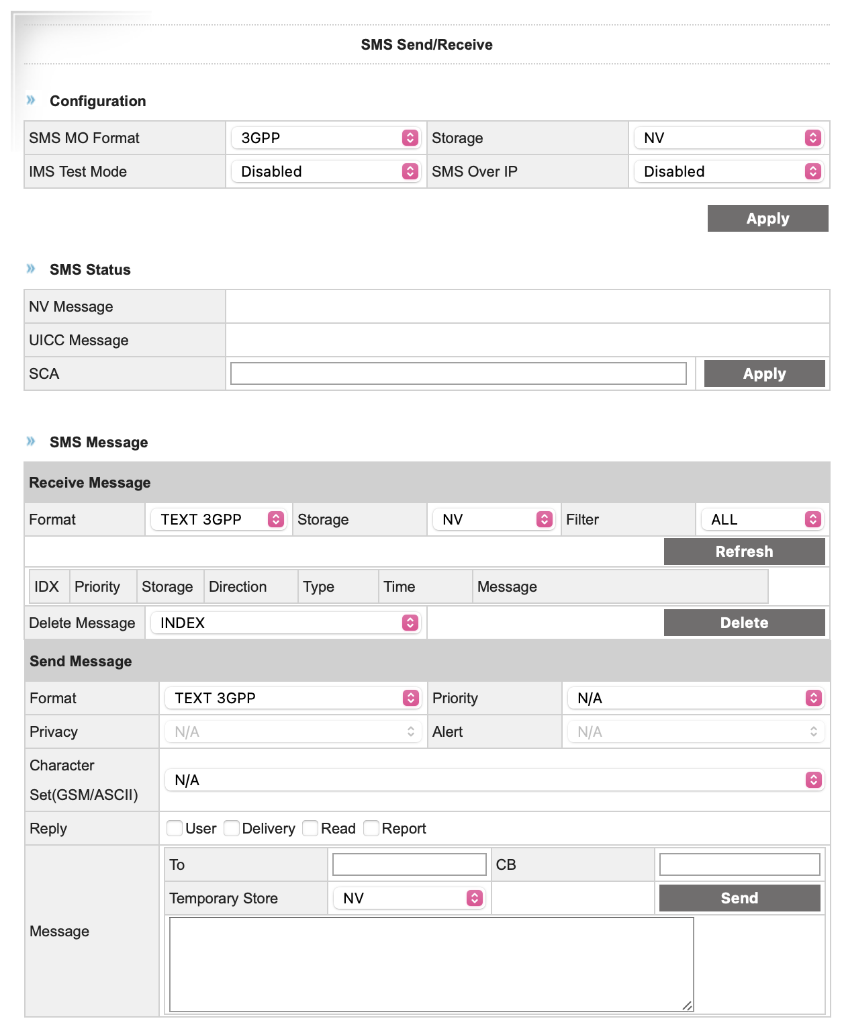This screenshot has height=1029, width=842.
Task: Open Receive Message Format dropdown
Action: tap(218, 519)
